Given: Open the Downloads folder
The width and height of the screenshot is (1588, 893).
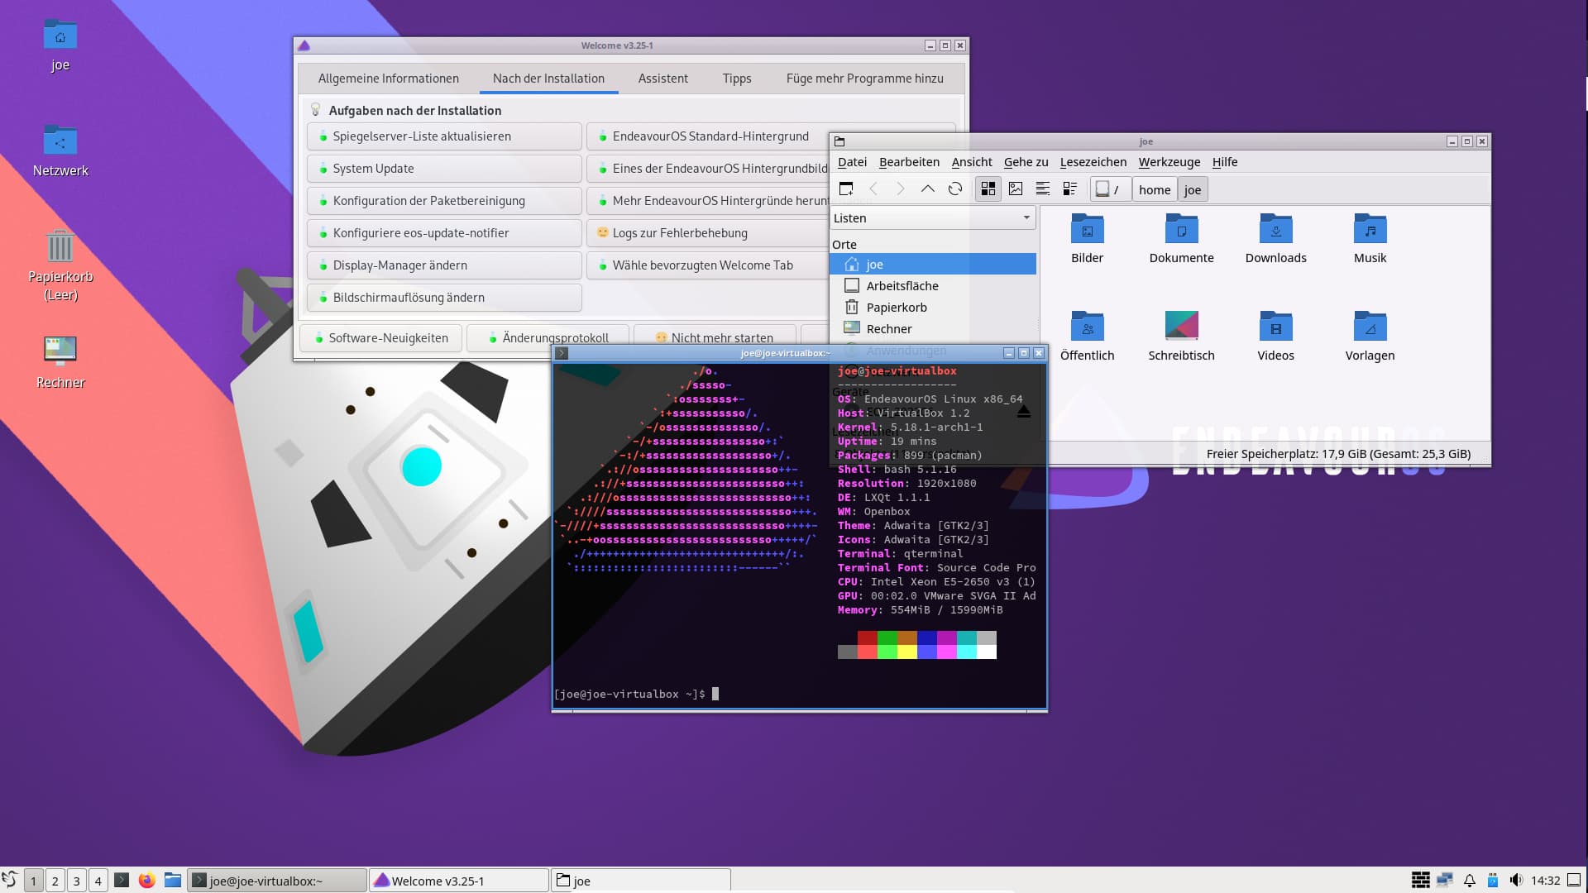Looking at the screenshot, I should 1275,239.
